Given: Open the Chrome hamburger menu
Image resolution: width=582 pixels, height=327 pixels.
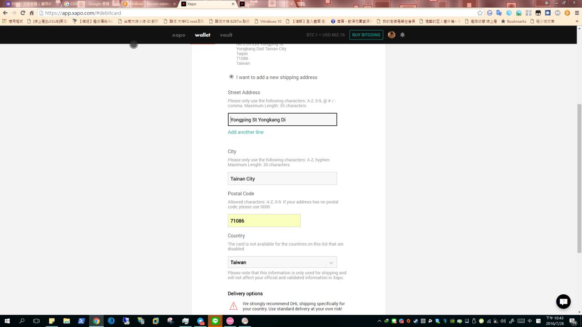Looking at the screenshot, I should (577, 13).
